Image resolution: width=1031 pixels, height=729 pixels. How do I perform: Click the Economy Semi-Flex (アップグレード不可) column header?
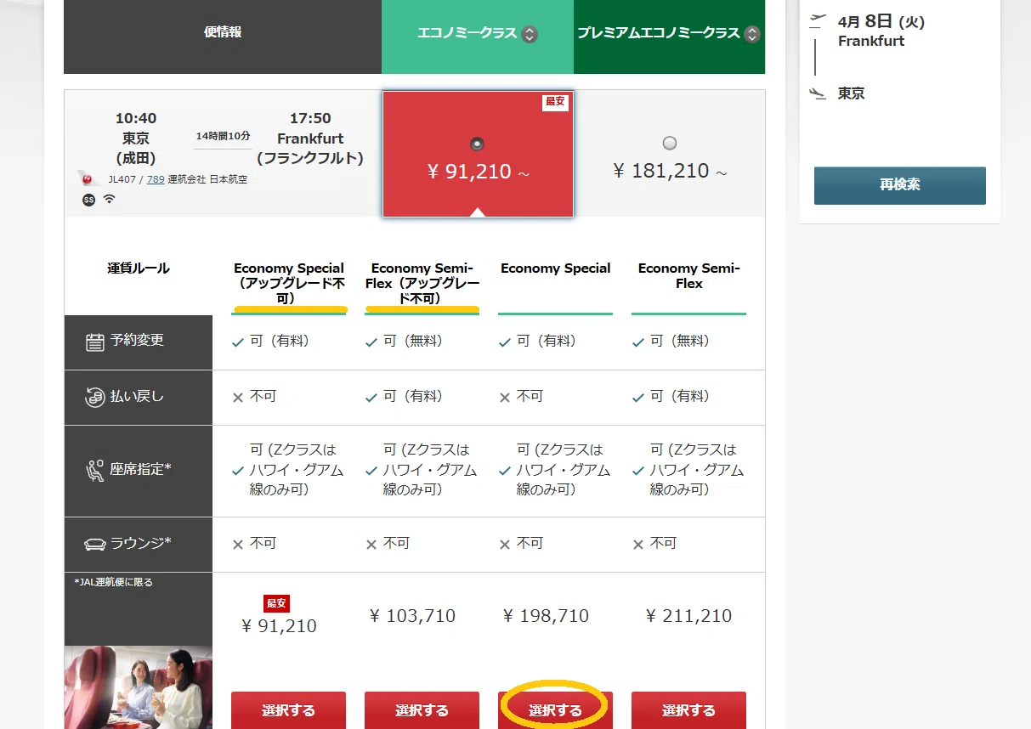[x=422, y=283]
